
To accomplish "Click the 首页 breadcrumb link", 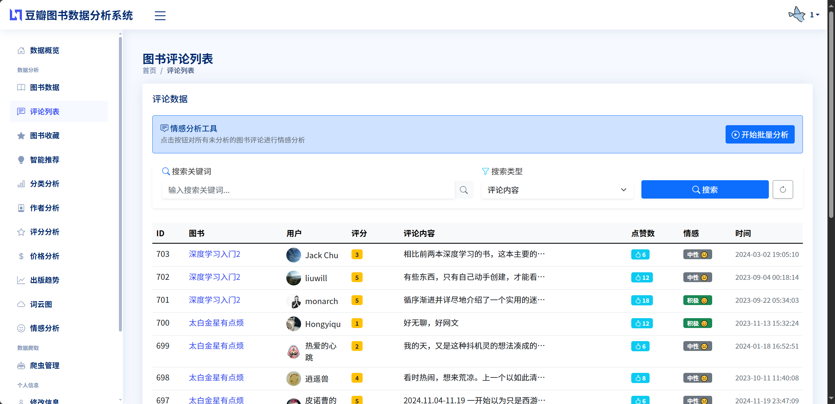I will 149,71.
